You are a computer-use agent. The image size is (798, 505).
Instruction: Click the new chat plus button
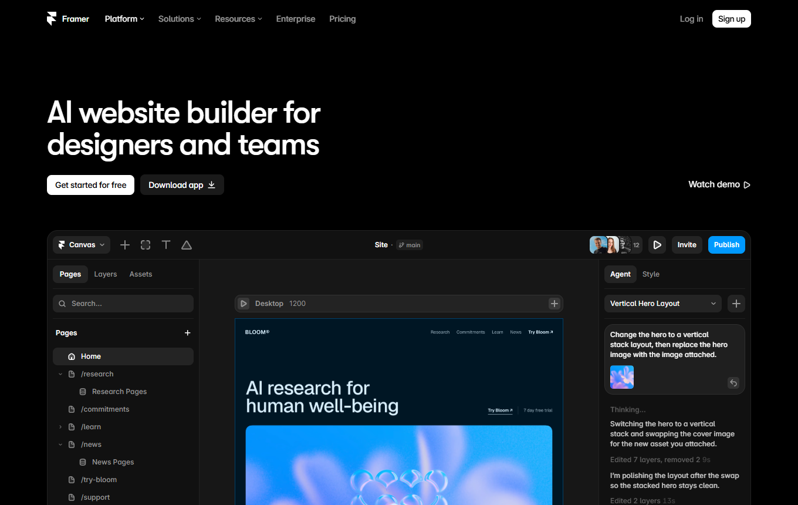(736, 304)
